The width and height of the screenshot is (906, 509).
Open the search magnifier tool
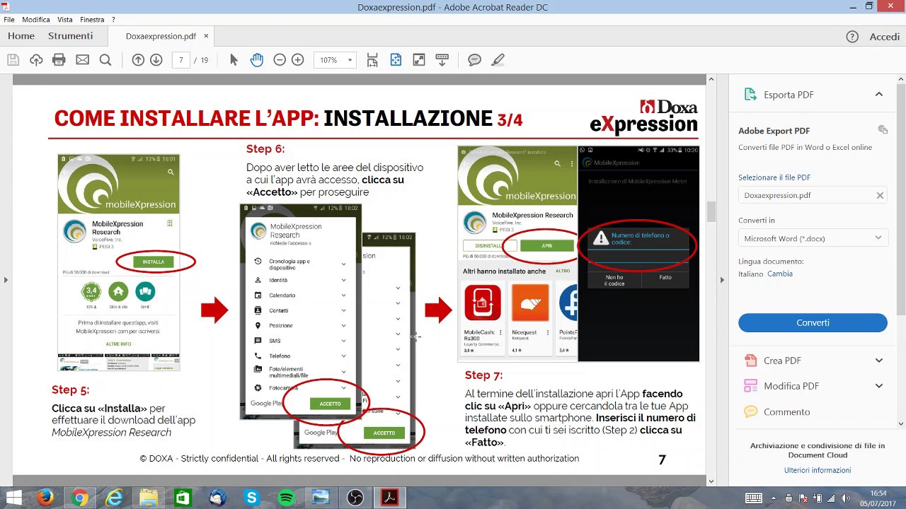[105, 60]
